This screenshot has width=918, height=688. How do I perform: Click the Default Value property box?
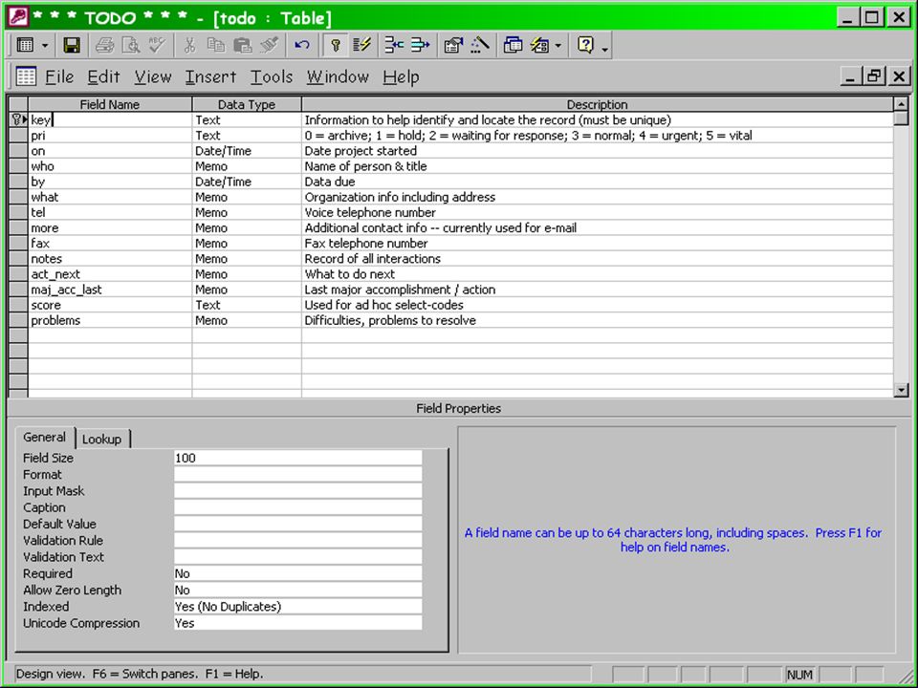point(297,524)
